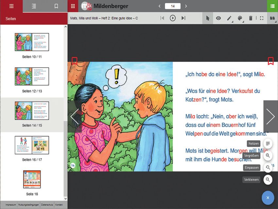Open the page layout view dropdown
278x209 pixels.
(272, 18)
